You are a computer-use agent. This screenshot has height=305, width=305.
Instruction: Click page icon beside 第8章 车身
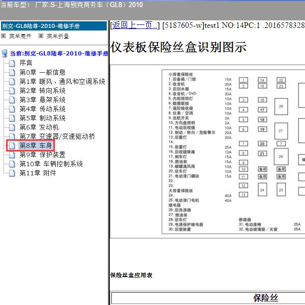[12, 145]
